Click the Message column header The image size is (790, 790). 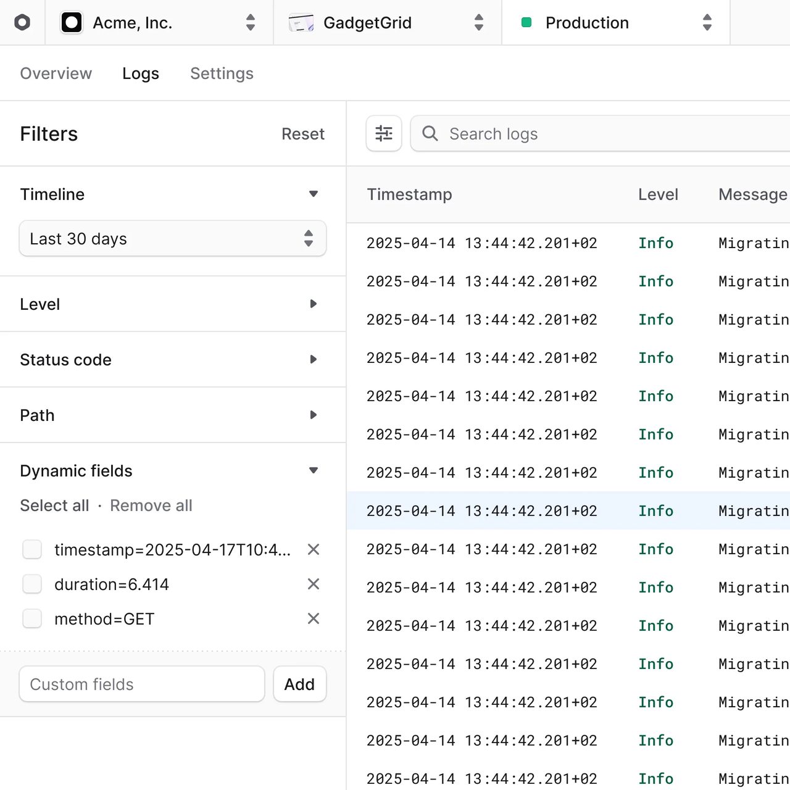753,194
